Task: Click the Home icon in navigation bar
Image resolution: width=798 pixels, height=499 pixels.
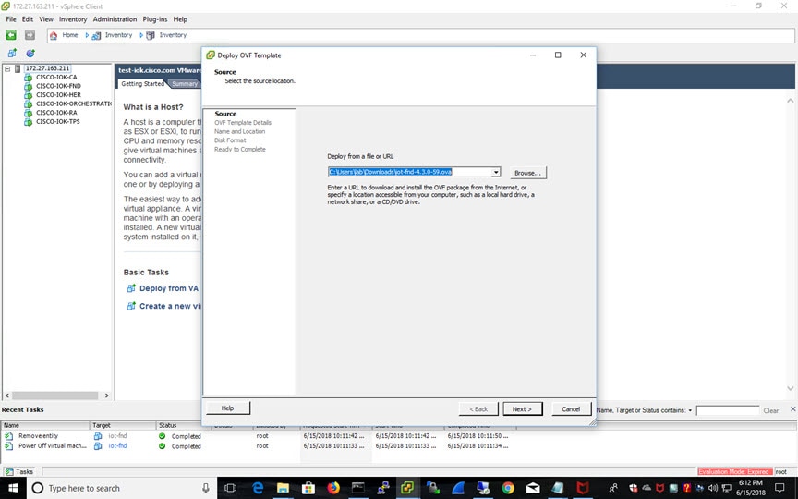Action: coord(54,35)
